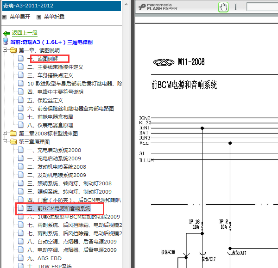
Task: Click the 菜单展开 list icon
Action: [5, 17]
